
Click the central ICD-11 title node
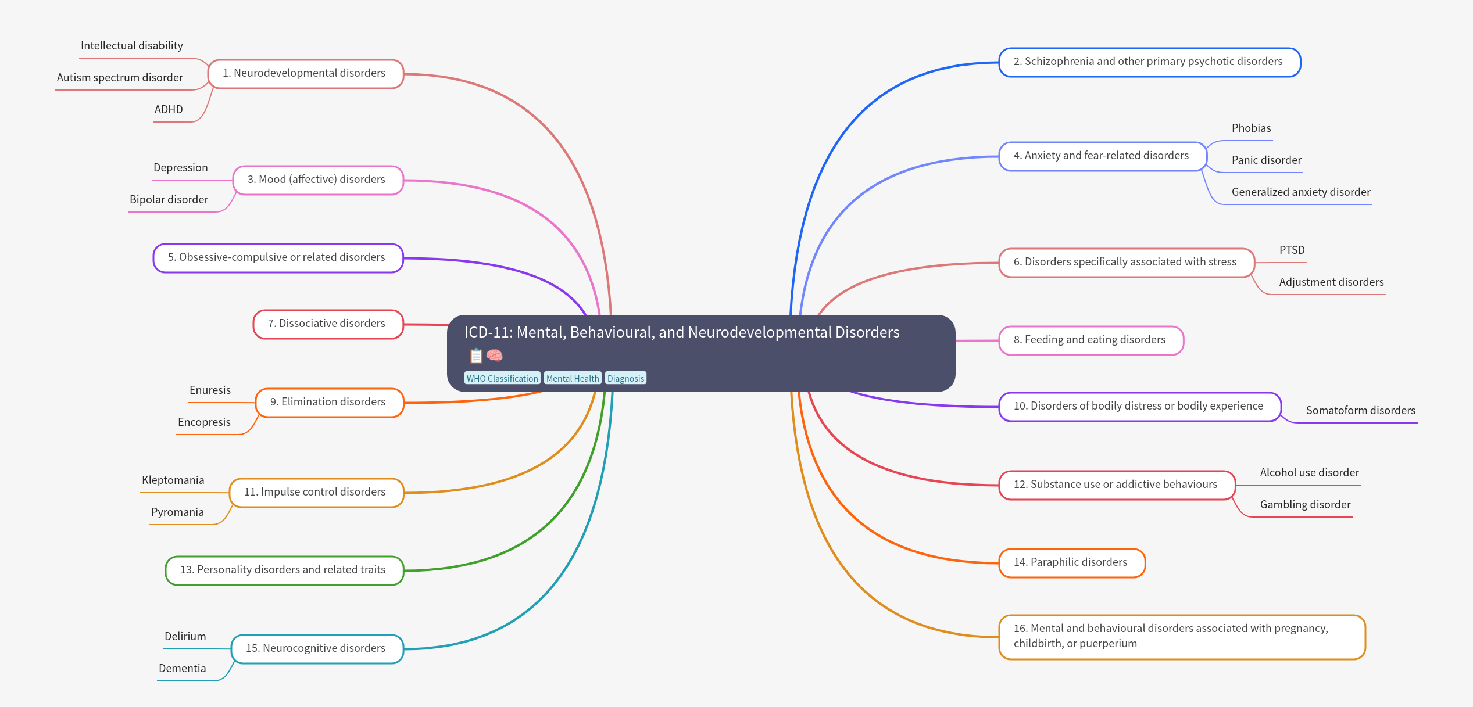681,333
